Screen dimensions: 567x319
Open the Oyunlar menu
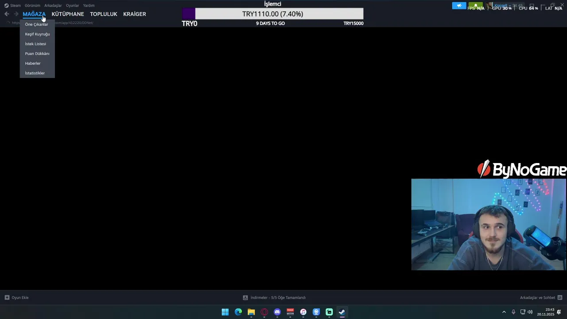[73, 5]
